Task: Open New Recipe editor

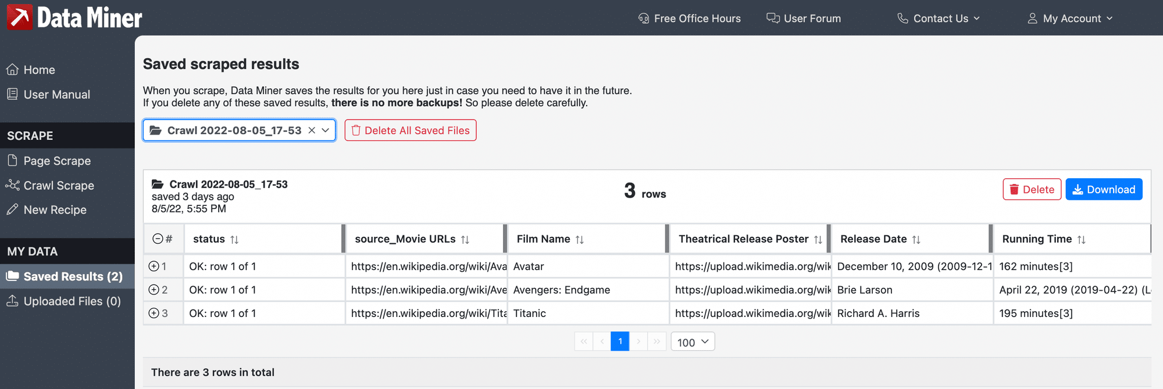Action: click(47, 210)
